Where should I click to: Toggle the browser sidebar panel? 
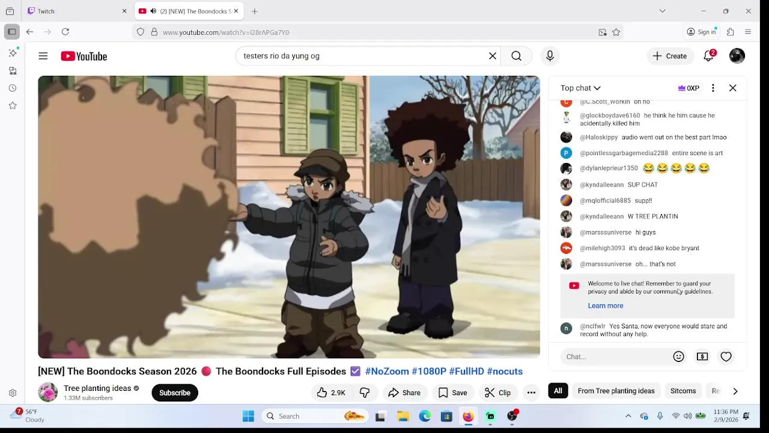tap(11, 32)
